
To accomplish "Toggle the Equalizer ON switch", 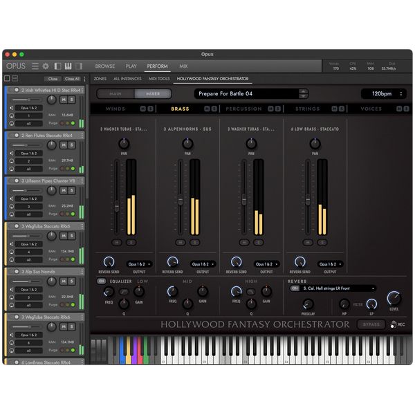I will click(102, 281).
